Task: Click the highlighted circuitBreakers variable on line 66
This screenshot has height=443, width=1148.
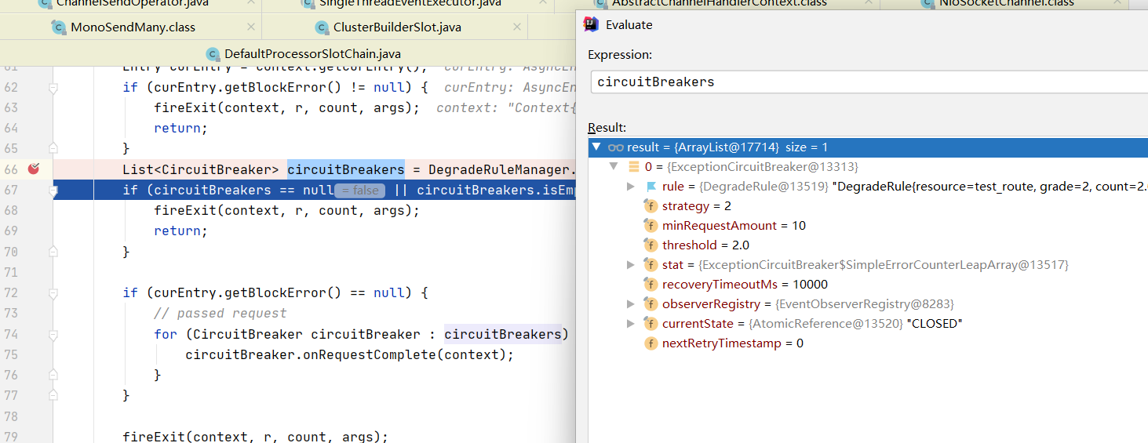Action: click(346, 169)
